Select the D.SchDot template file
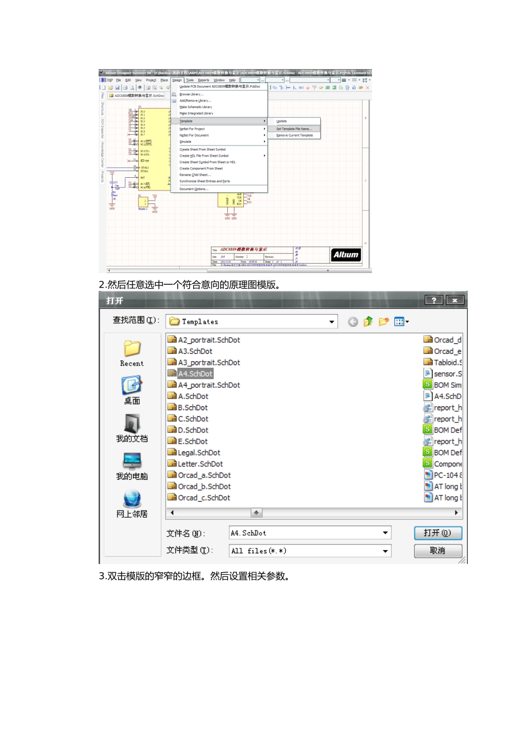This screenshot has width=529, height=749. coord(188,430)
